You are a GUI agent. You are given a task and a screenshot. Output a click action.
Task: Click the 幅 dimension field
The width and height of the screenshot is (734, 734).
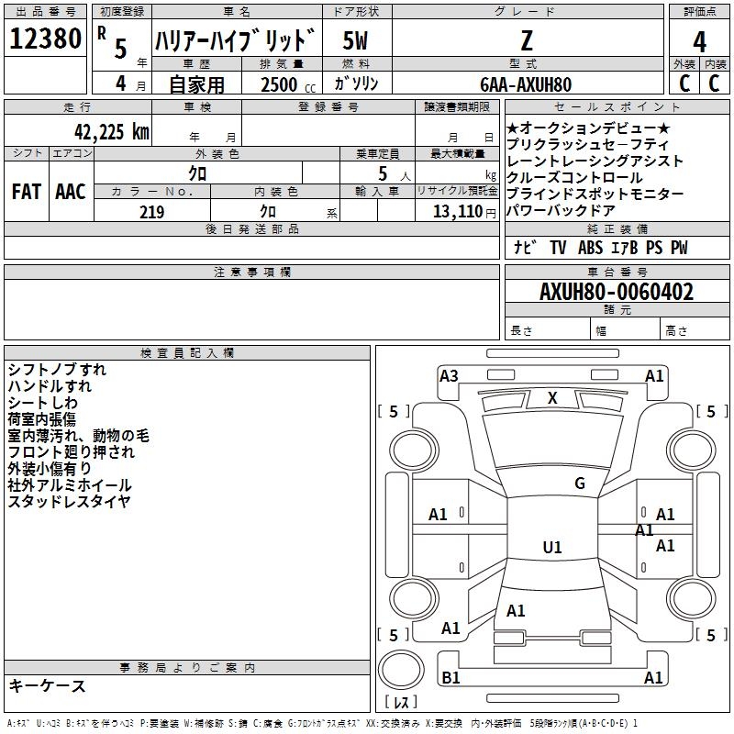626,328
